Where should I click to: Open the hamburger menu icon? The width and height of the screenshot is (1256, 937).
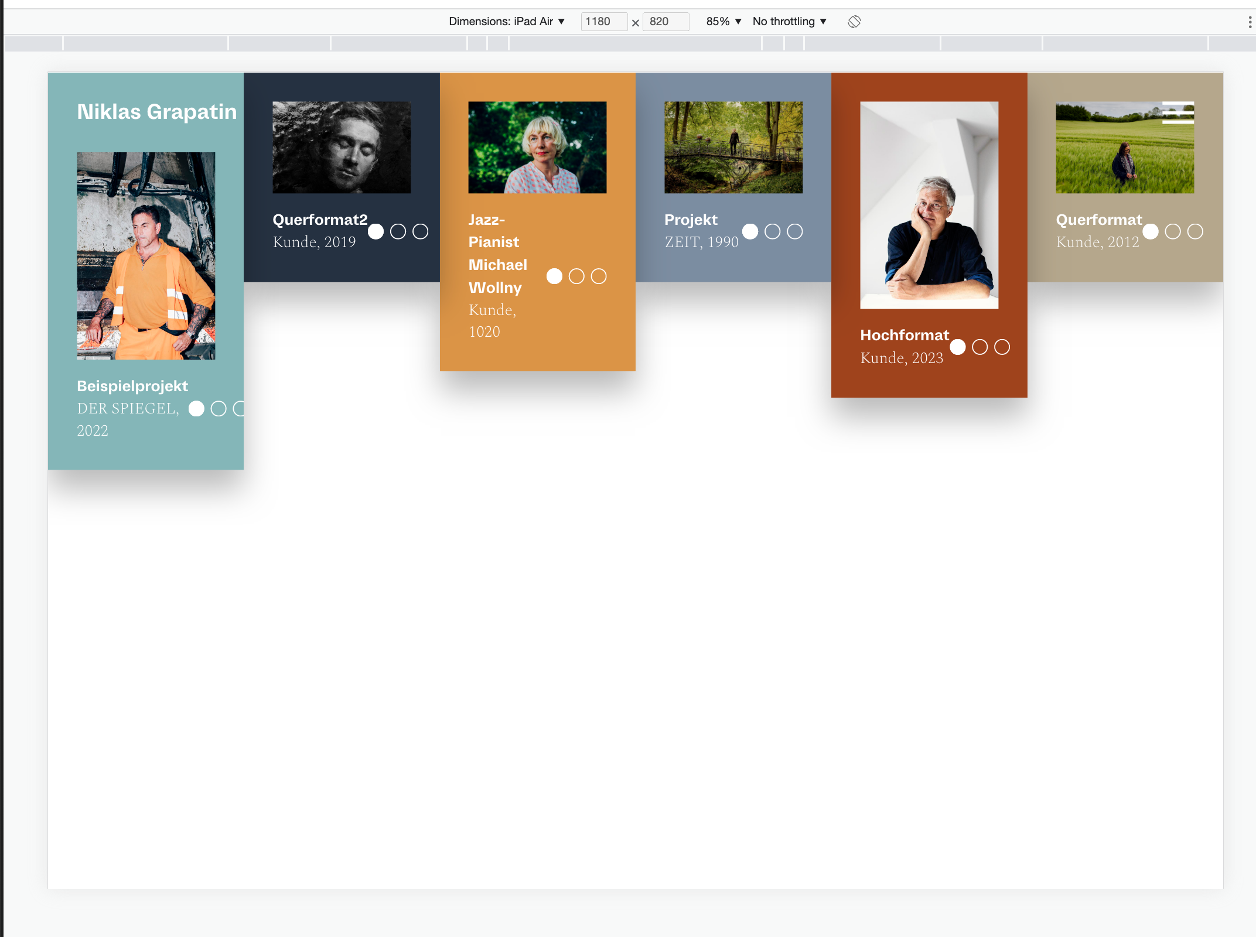click(x=1177, y=113)
